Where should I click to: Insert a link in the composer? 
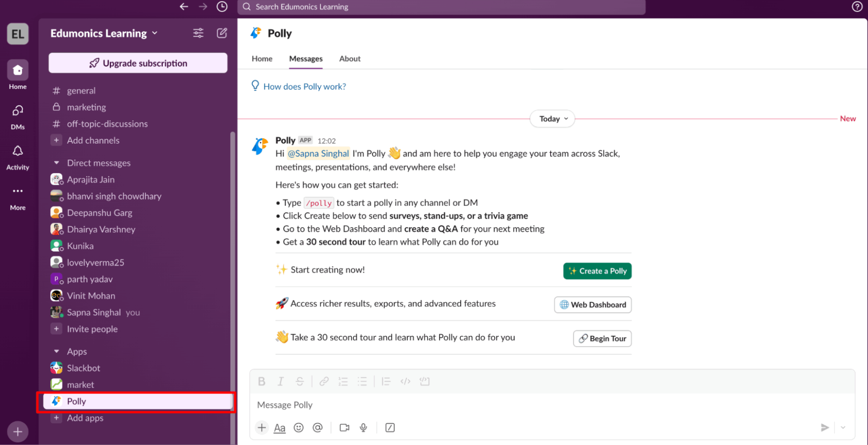tap(324, 381)
